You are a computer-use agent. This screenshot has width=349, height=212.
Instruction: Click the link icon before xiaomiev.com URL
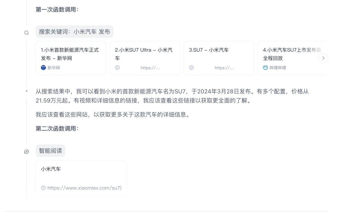click(x=43, y=188)
